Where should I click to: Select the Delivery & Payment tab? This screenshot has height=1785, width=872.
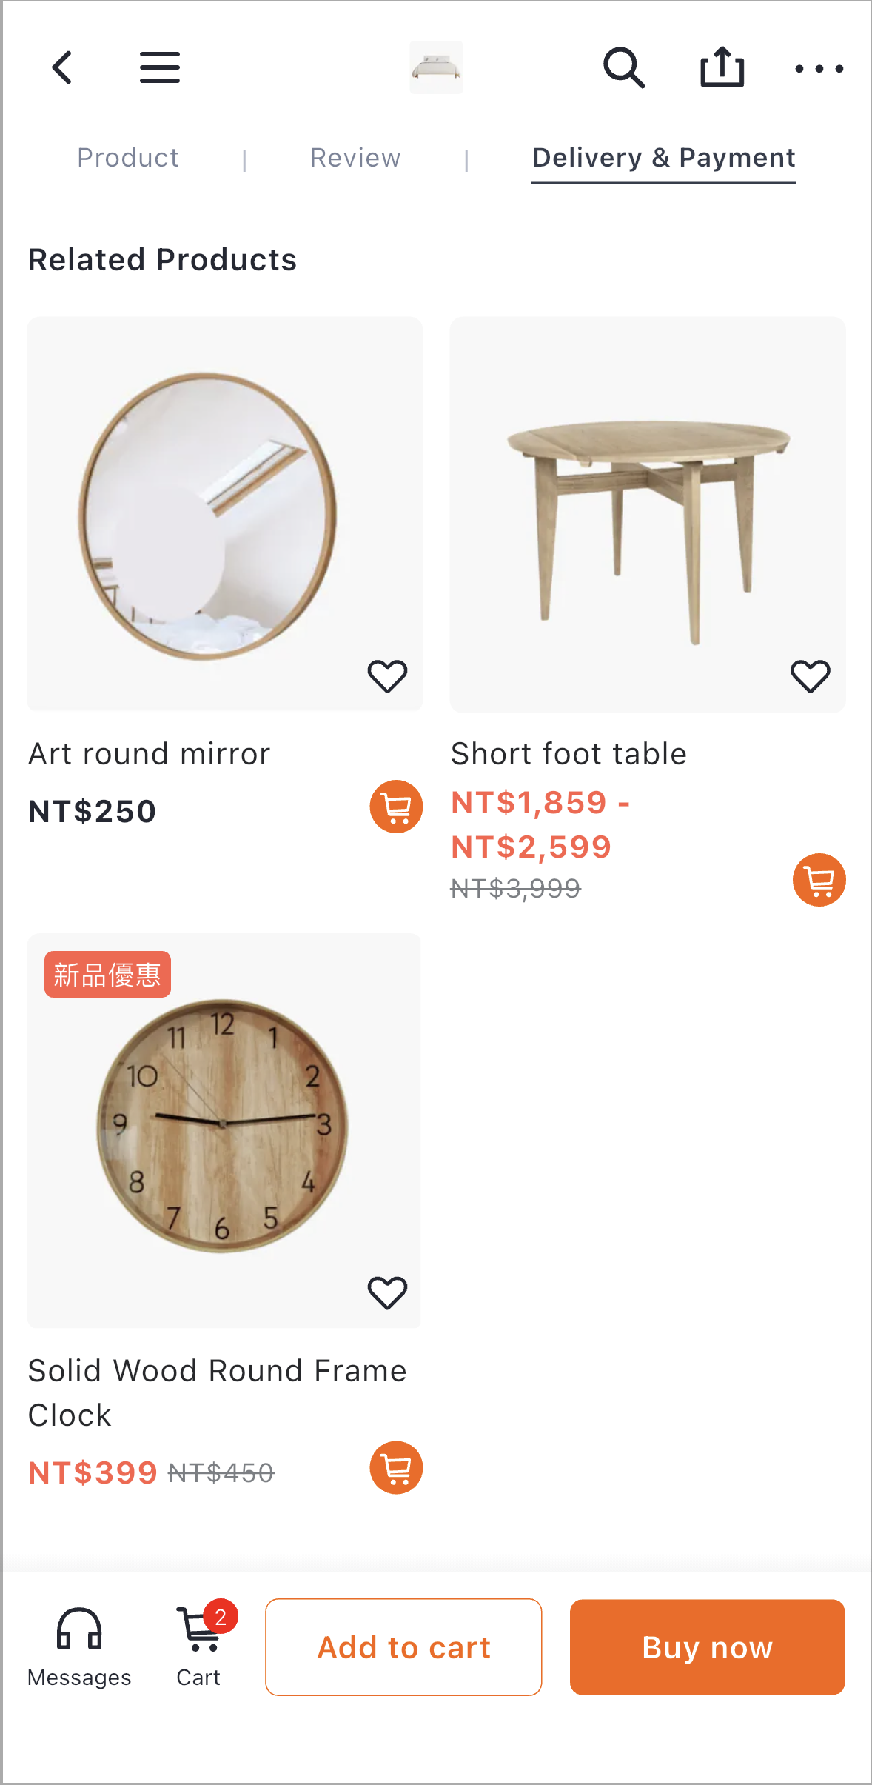pyautogui.click(x=664, y=158)
